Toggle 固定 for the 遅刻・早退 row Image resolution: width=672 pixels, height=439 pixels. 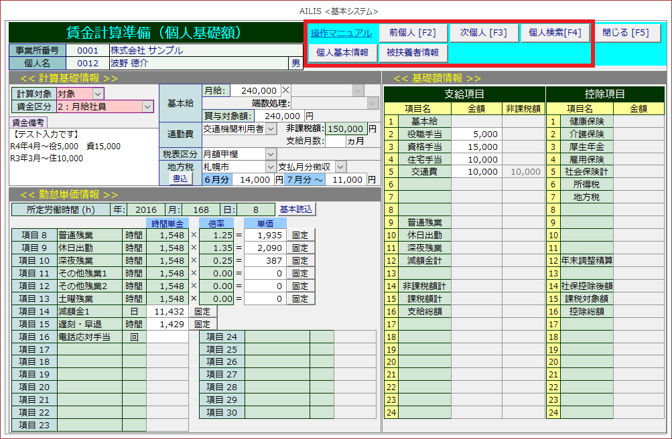click(202, 324)
